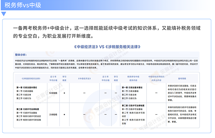This screenshot has height=138, width=215.
Task: Click the 2分左右 score cell
Action: pos(54,114)
